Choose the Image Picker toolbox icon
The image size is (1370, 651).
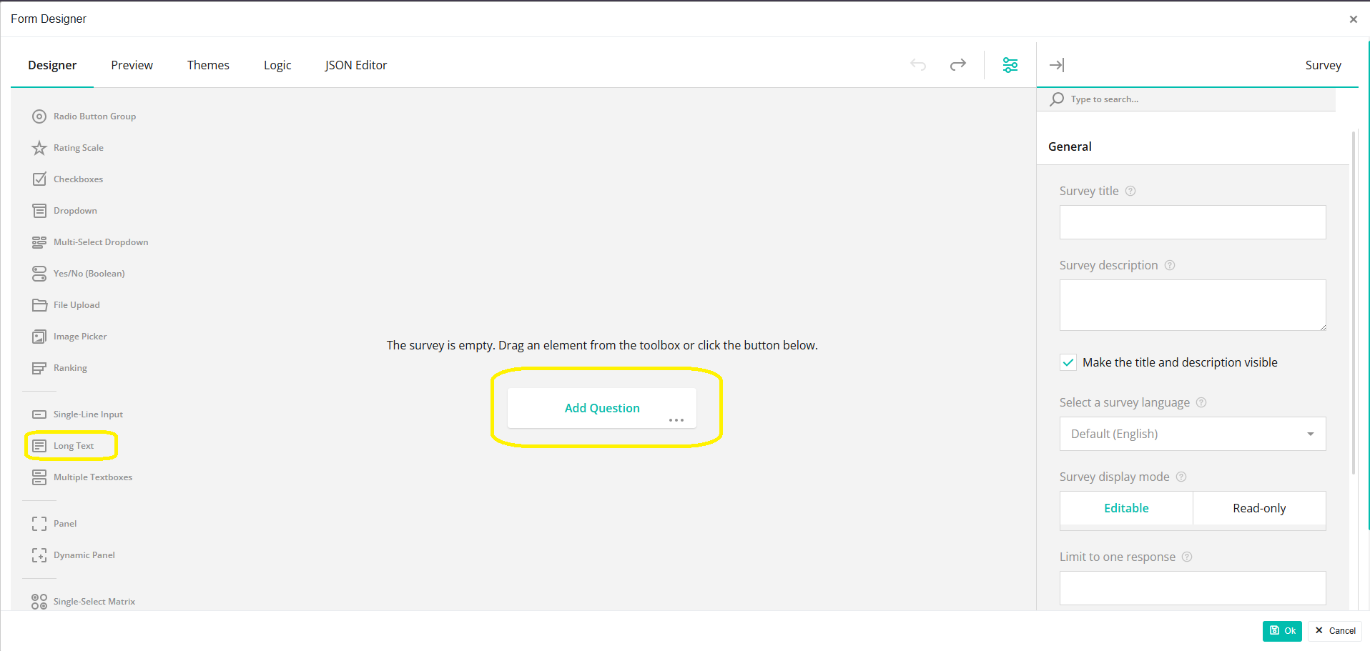[x=39, y=337]
